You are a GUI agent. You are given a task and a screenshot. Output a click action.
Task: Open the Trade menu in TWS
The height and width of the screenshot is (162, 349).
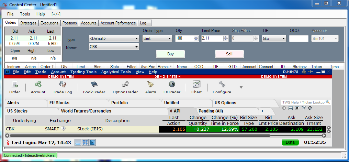point(41,72)
